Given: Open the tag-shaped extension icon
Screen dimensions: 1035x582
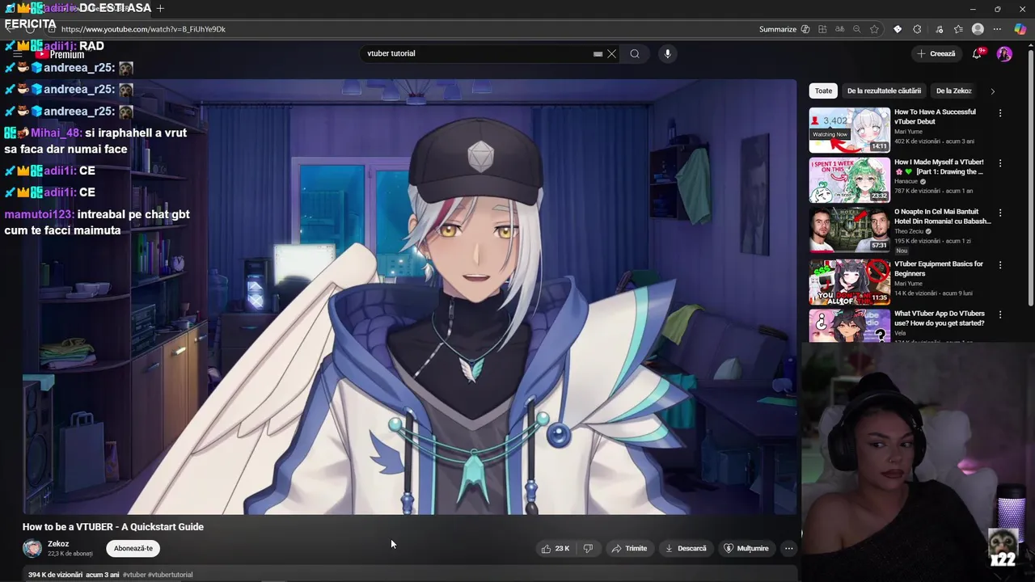Looking at the screenshot, I should [x=898, y=29].
